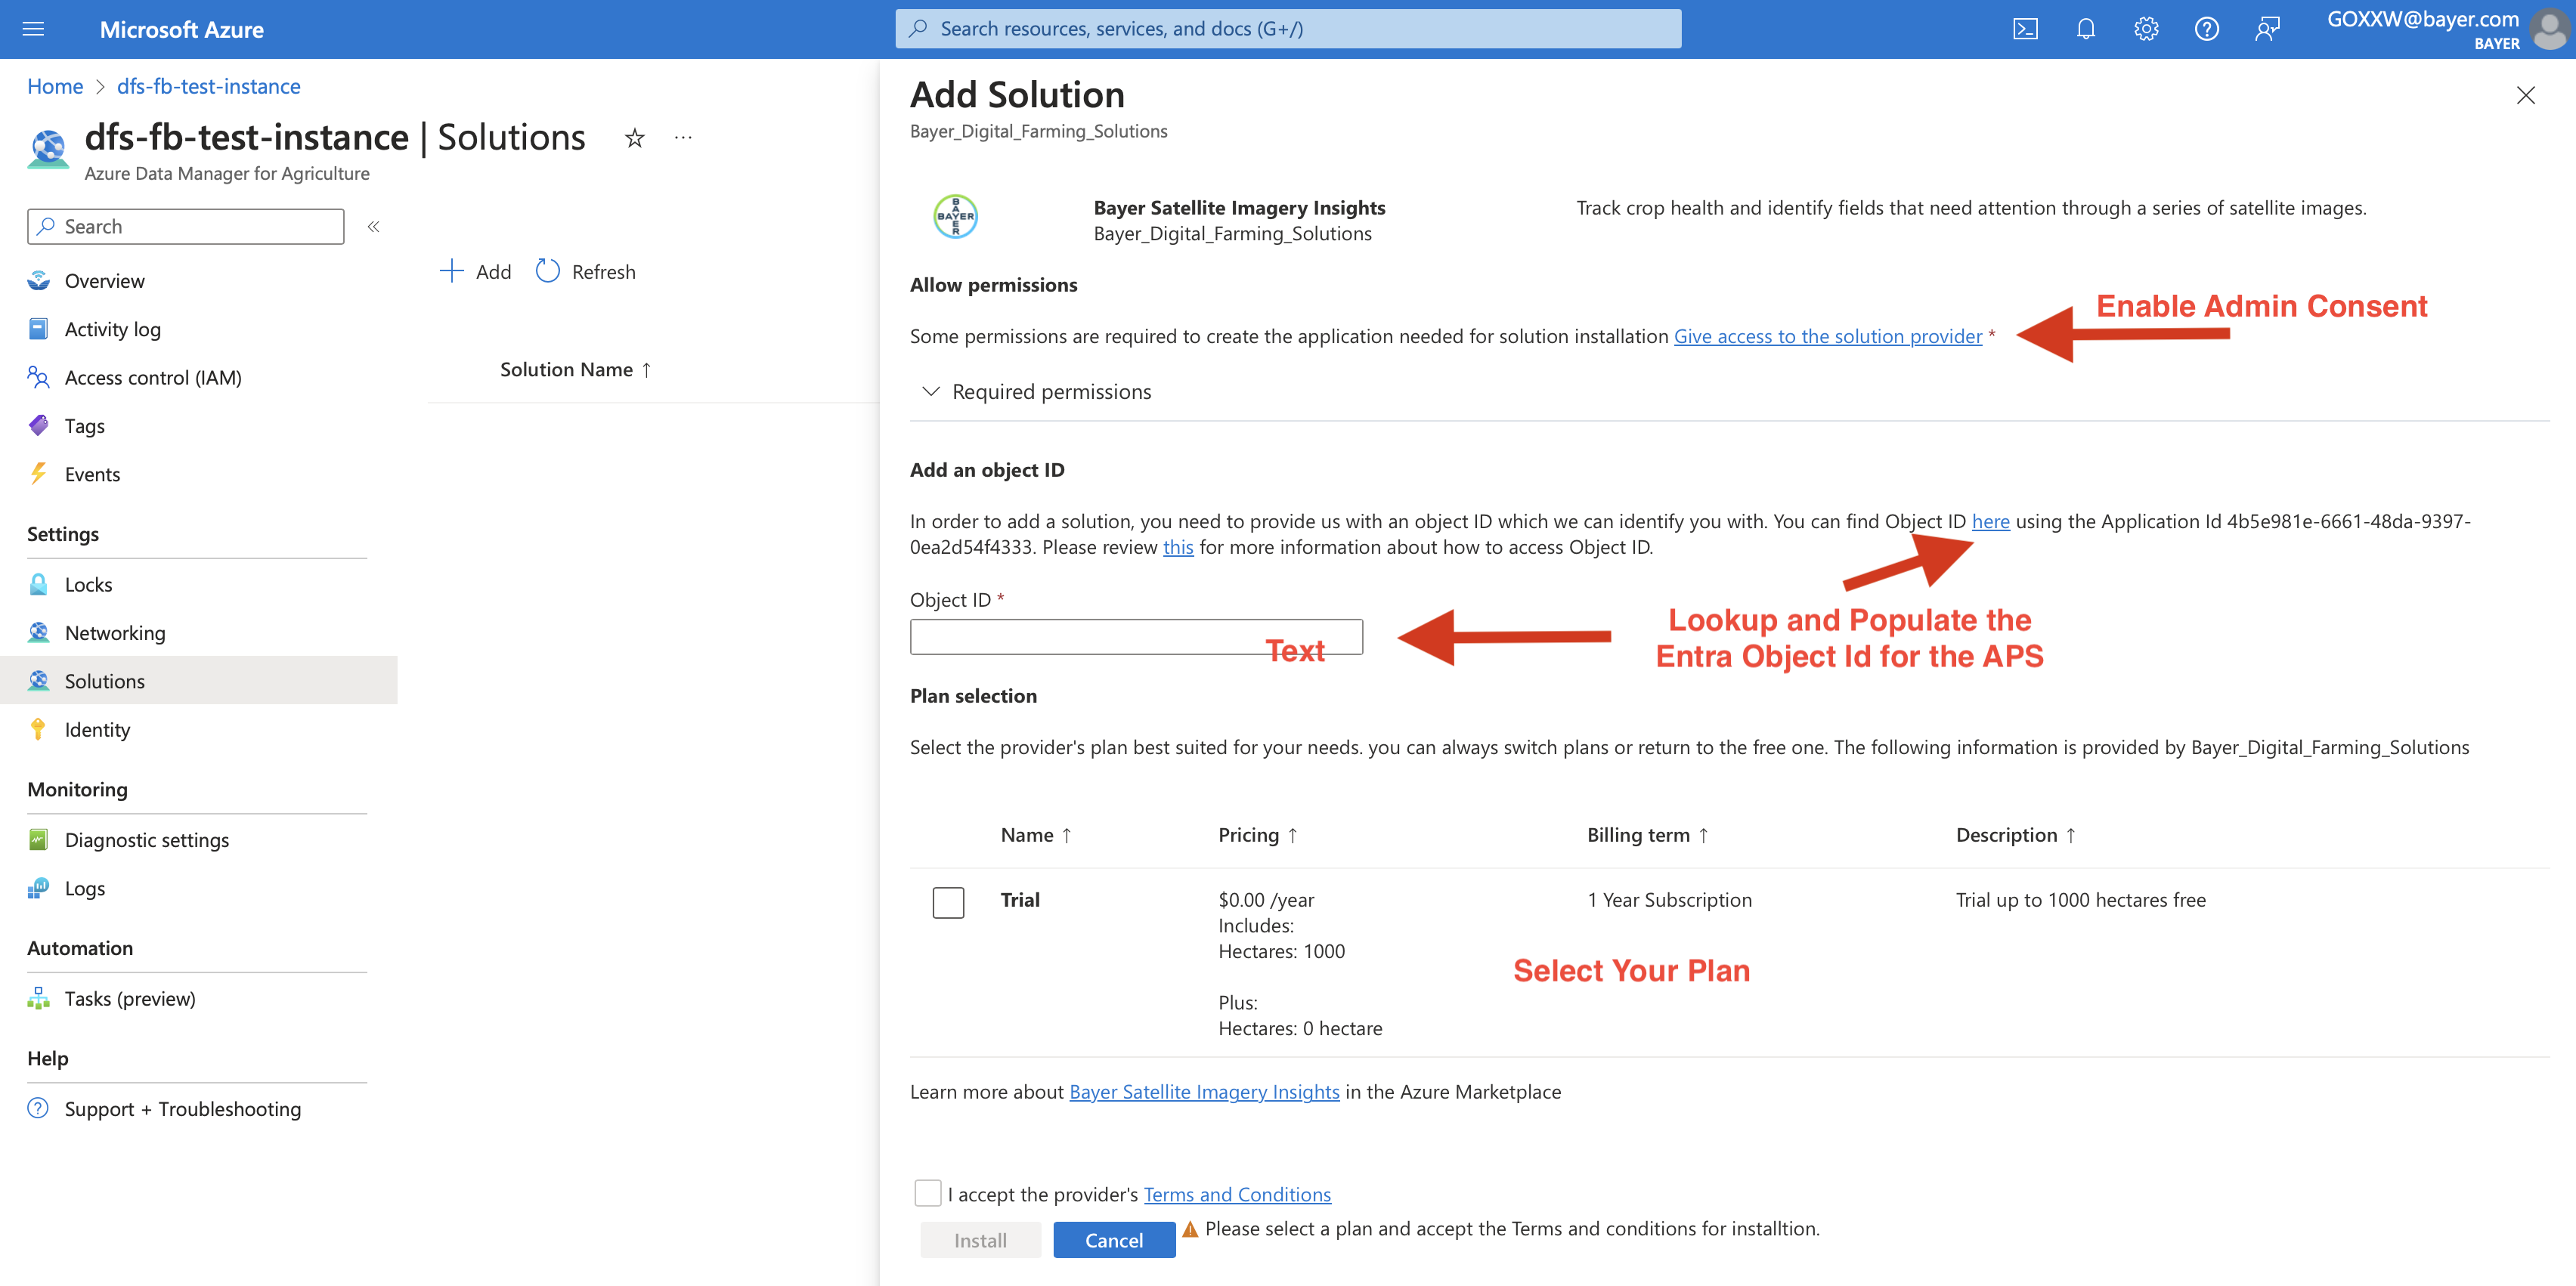The height and width of the screenshot is (1286, 2576).
Task: Click the Cancel button
Action: [x=1114, y=1240]
